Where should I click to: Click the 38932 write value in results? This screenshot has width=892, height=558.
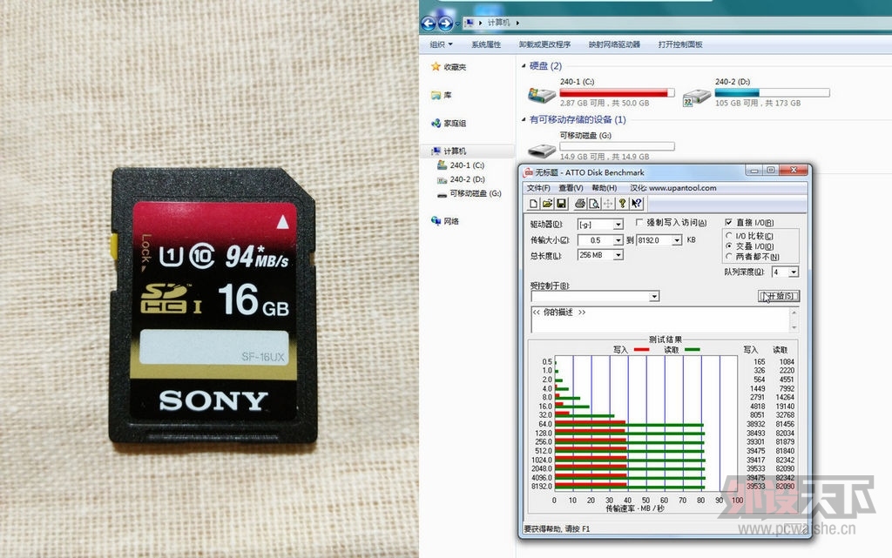point(755,424)
